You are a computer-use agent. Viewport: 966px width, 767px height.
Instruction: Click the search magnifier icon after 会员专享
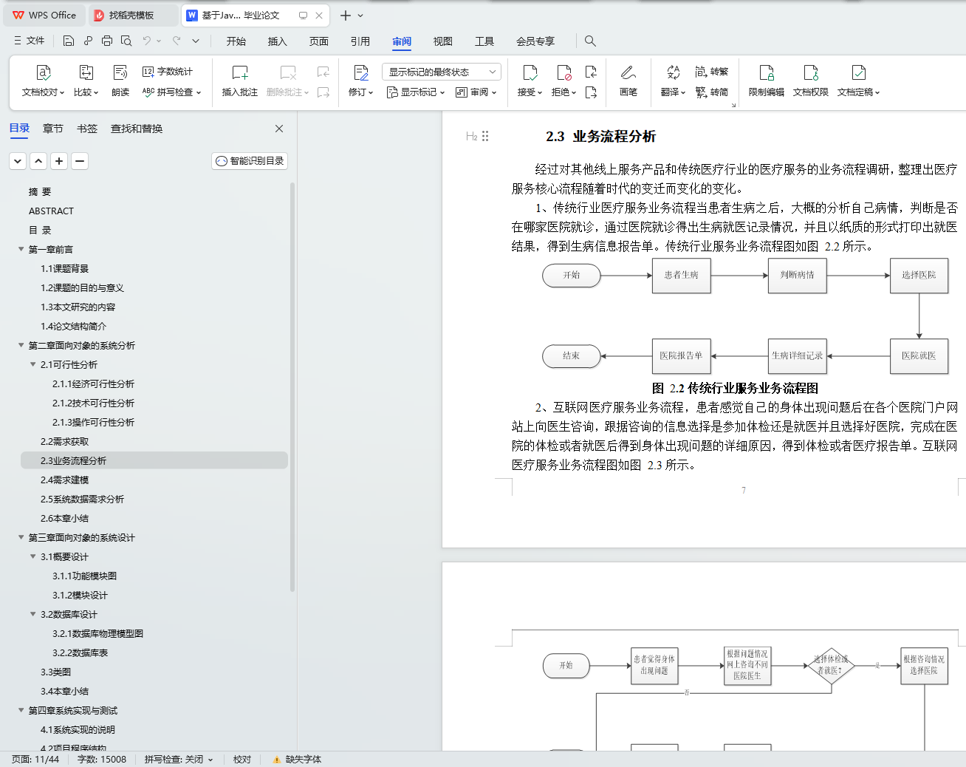click(590, 41)
